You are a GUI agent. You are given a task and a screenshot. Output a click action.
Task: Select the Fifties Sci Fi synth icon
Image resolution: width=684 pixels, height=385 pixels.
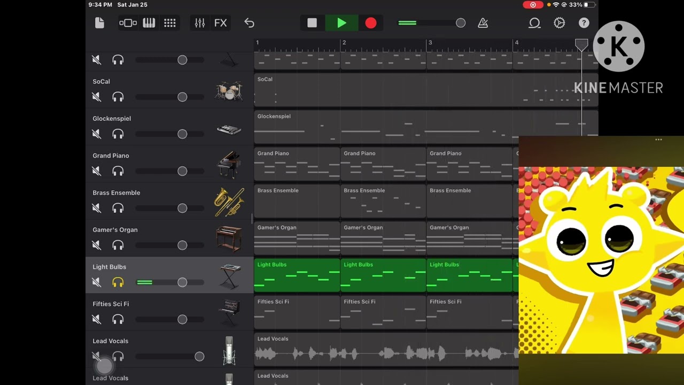coord(229,313)
